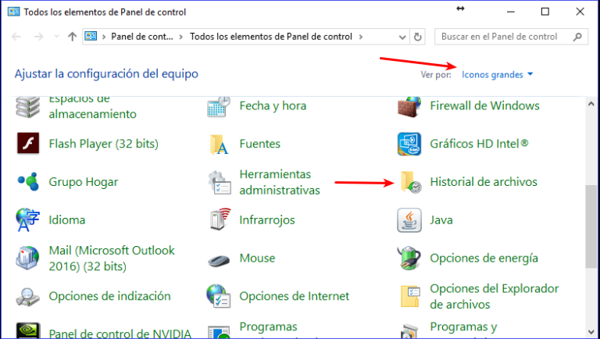Open the Idioma link
600x339 pixels.
(67, 220)
